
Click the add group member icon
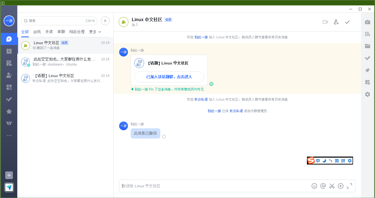336,22
